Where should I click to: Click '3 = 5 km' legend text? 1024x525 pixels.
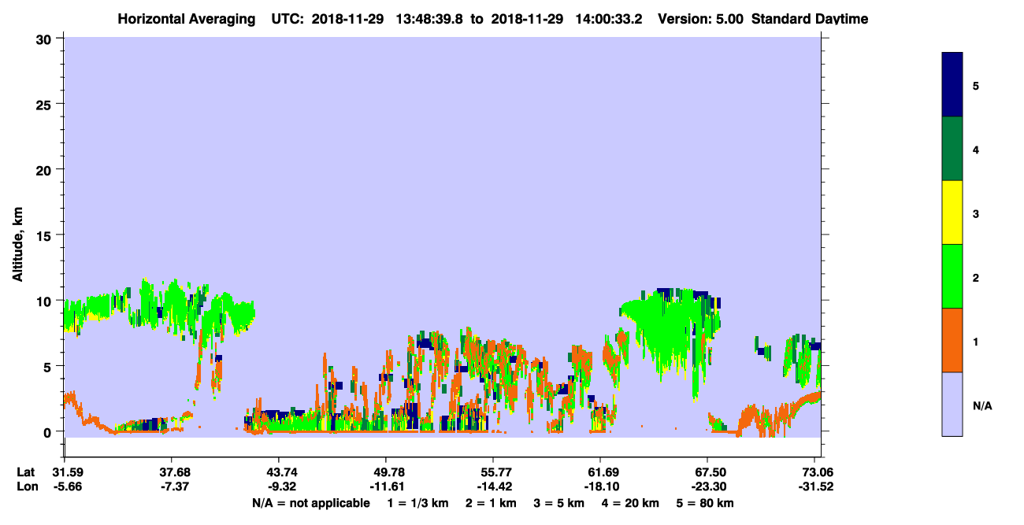560,503
